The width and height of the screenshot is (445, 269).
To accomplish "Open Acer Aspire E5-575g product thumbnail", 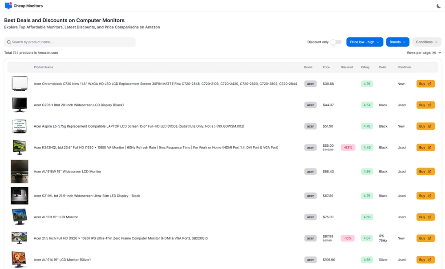I will coord(20,126).
